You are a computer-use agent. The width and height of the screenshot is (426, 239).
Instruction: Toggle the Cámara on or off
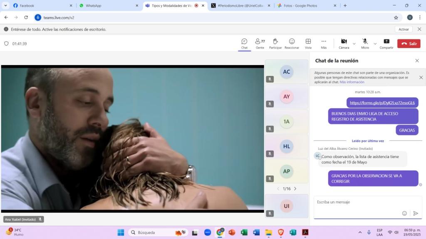pyautogui.click(x=344, y=43)
